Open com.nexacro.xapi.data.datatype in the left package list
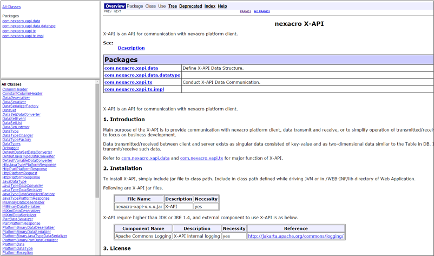Screen dimensions: 434x256 [29, 26]
